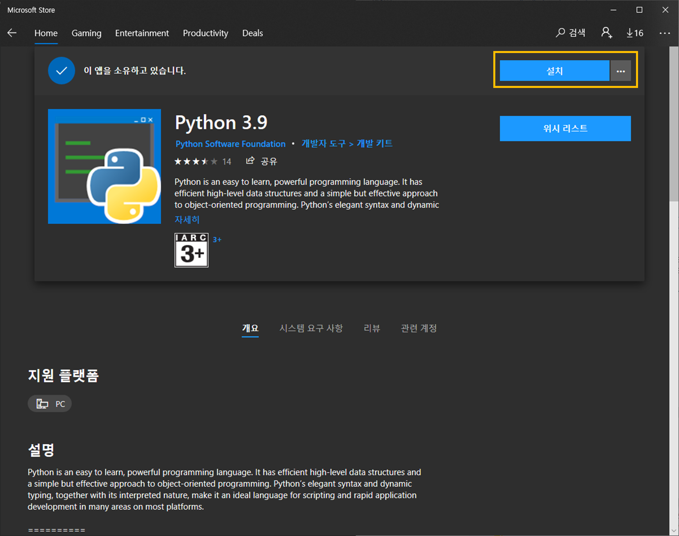Image resolution: width=679 pixels, height=536 pixels.
Task: Open the search (검색) box
Action: [570, 33]
